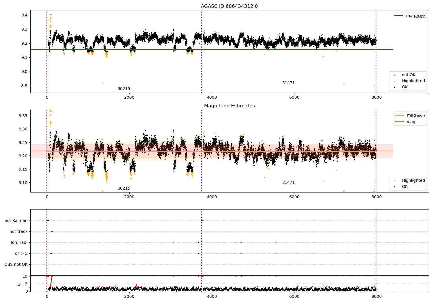Click the red 'not OK' data point near 9.4
This screenshot has width=433, height=303.
click(51, 14)
